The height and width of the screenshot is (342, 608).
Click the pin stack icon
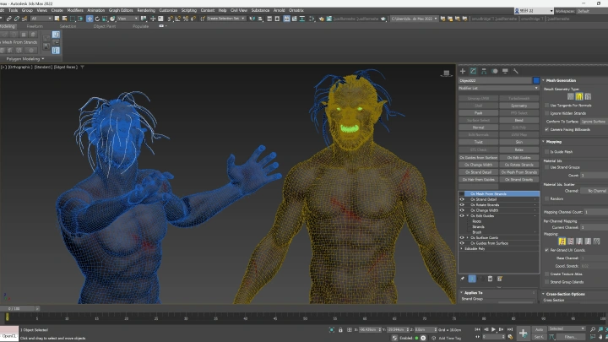[462, 279]
